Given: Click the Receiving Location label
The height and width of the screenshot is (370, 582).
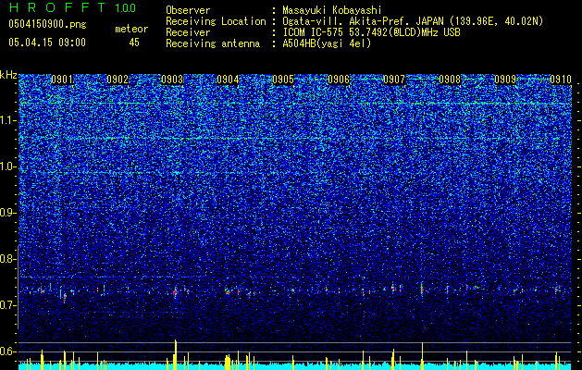Looking at the screenshot, I should 216,21.
